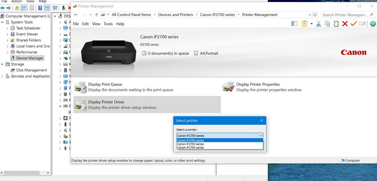377x181 pixels.
Task: Click the Copy icon in toolbar
Action: (328, 24)
